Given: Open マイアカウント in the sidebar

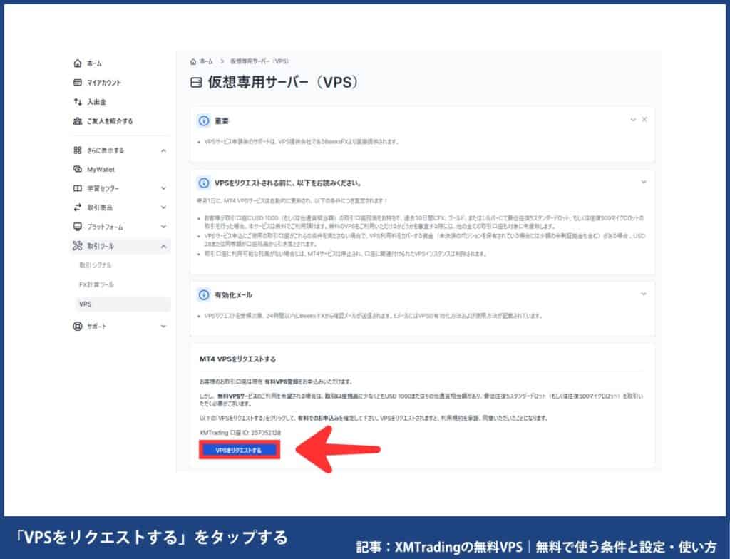Looking at the screenshot, I should 104,83.
